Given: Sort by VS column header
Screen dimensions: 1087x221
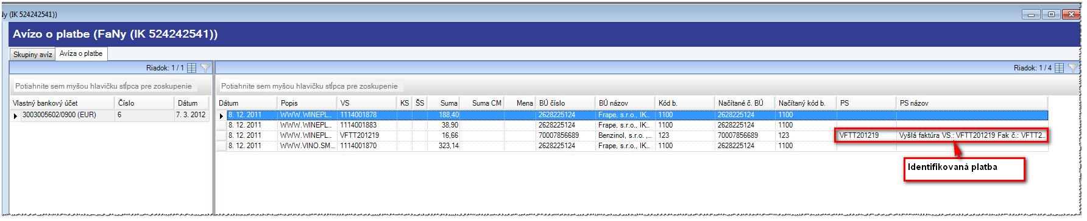Looking at the screenshot, I should (x=367, y=103).
